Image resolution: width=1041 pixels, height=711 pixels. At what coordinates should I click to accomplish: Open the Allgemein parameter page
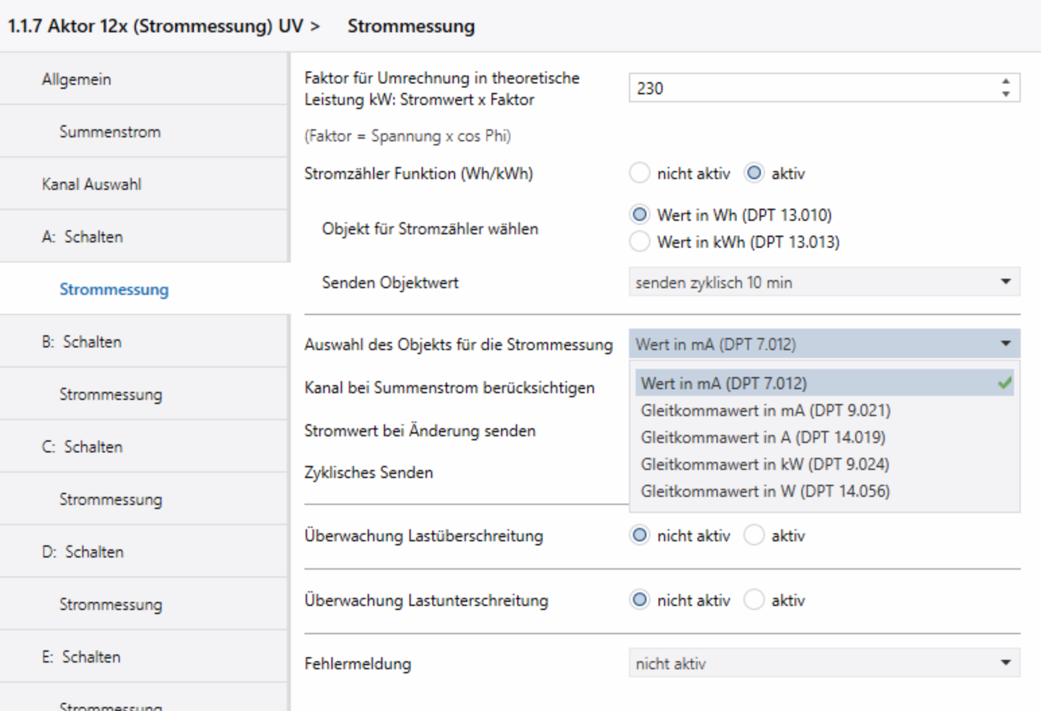coord(77,79)
